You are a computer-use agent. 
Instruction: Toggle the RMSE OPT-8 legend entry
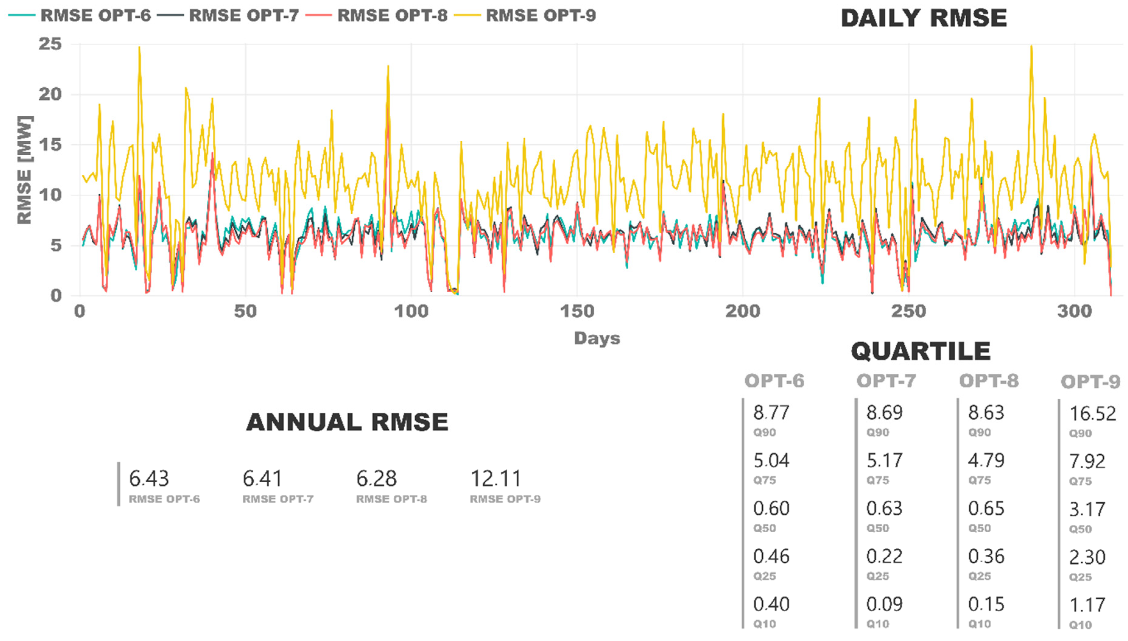tap(392, 16)
